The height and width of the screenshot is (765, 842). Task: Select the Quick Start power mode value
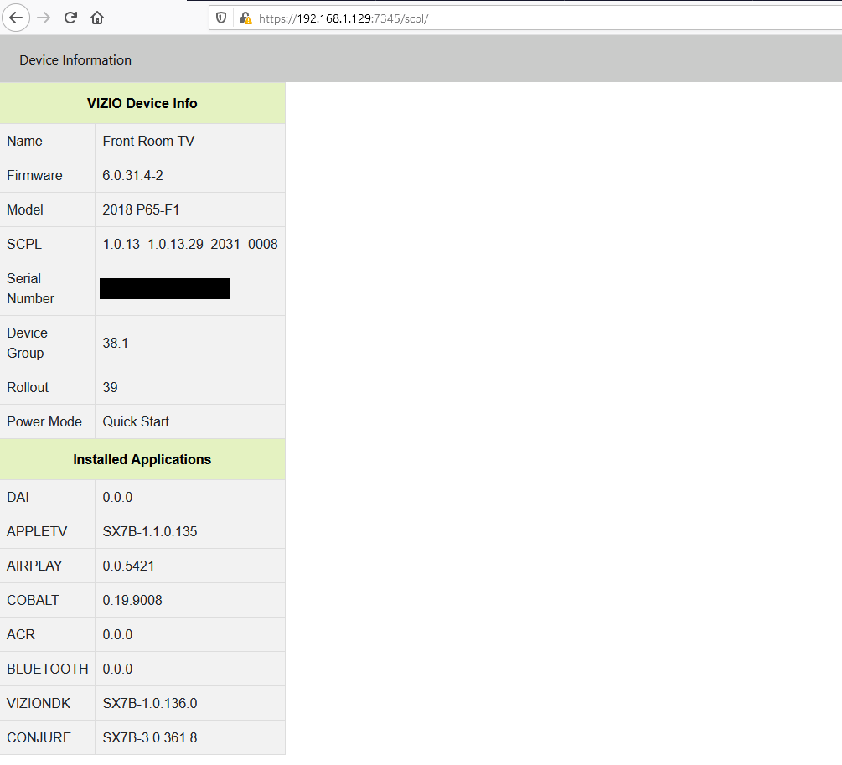pyautogui.click(x=136, y=421)
